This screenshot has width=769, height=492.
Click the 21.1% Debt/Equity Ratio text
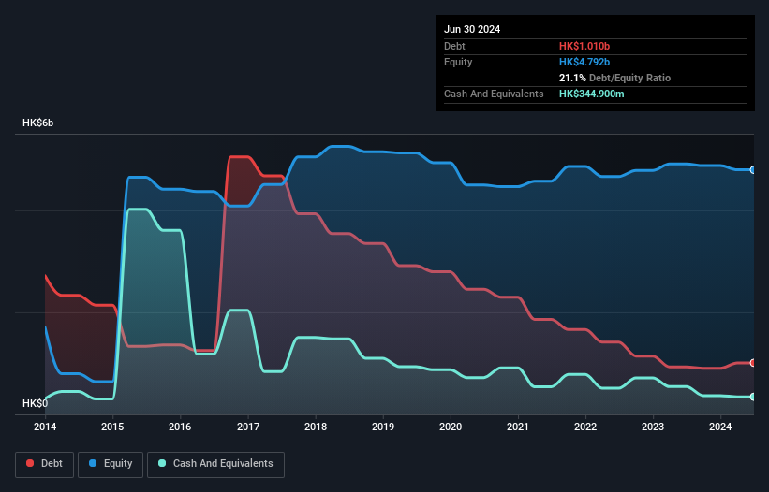tap(614, 78)
